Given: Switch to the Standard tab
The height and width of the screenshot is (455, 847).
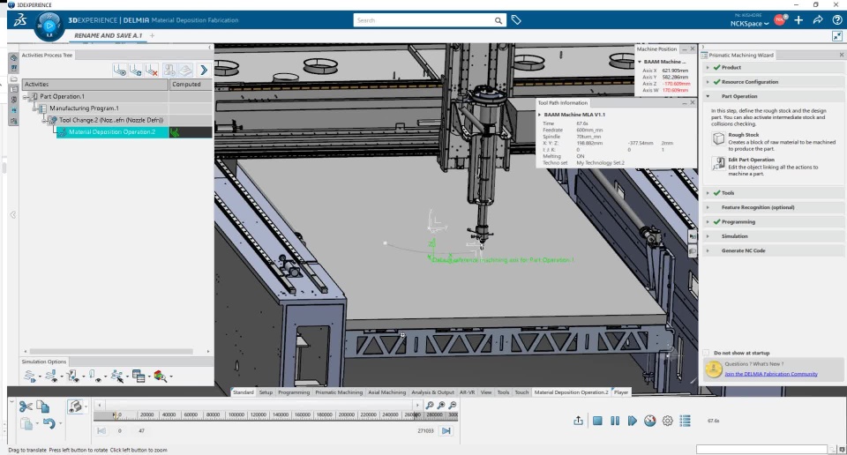Looking at the screenshot, I should (244, 392).
